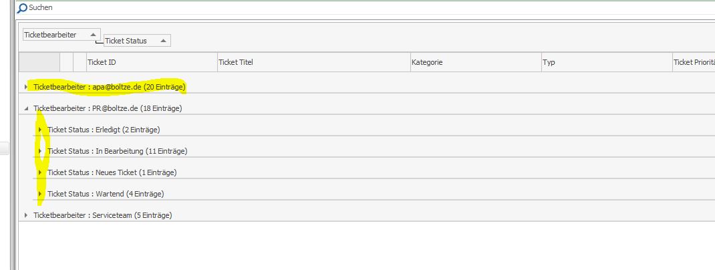Viewport: 715px width, 270px height.
Task: Expand the Serviceteam group row
Action: coord(26,215)
